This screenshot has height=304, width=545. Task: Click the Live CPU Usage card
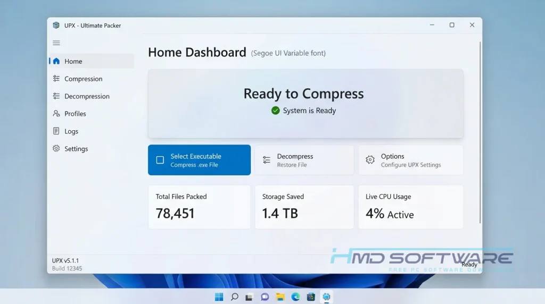[x=411, y=207]
